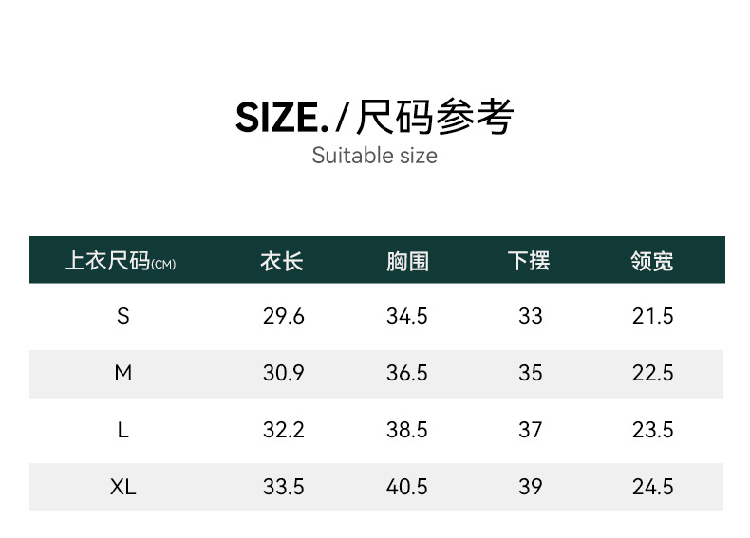Image resolution: width=750 pixels, height=538 pixels.
Task: Click the 'Suitable size' subtitle text
Action: (x=374, y=156)
